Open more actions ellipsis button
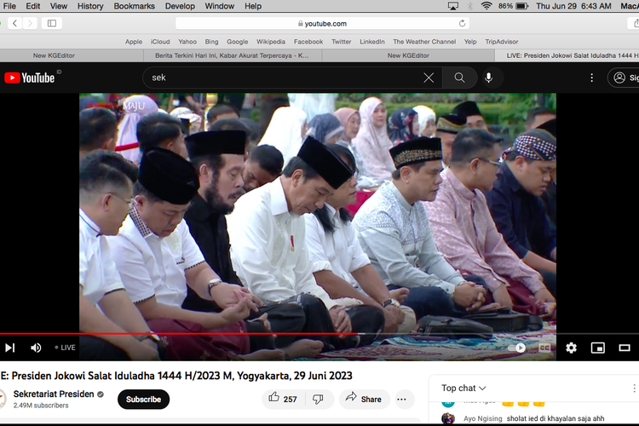Screen dimensions: 639x426 (x=402, y=399)
